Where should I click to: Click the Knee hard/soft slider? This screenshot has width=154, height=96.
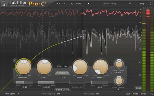(25, 82)
